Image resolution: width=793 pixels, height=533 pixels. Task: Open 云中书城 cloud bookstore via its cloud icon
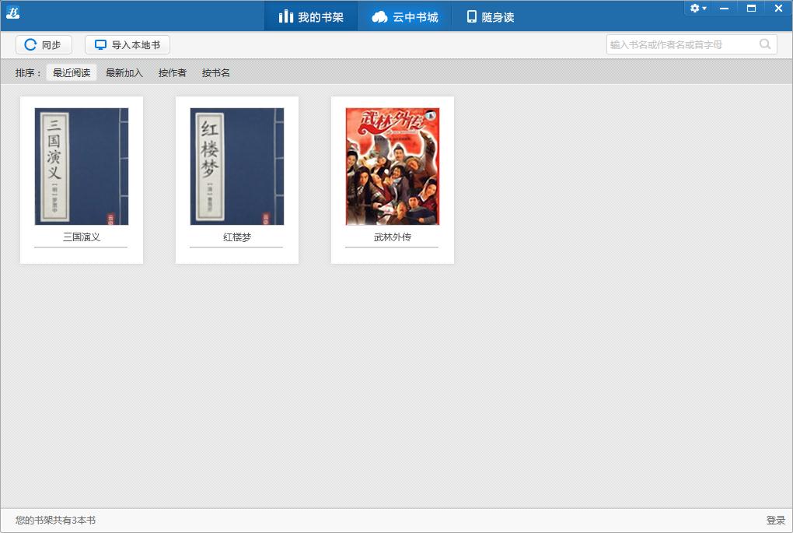tap(382, 15)
